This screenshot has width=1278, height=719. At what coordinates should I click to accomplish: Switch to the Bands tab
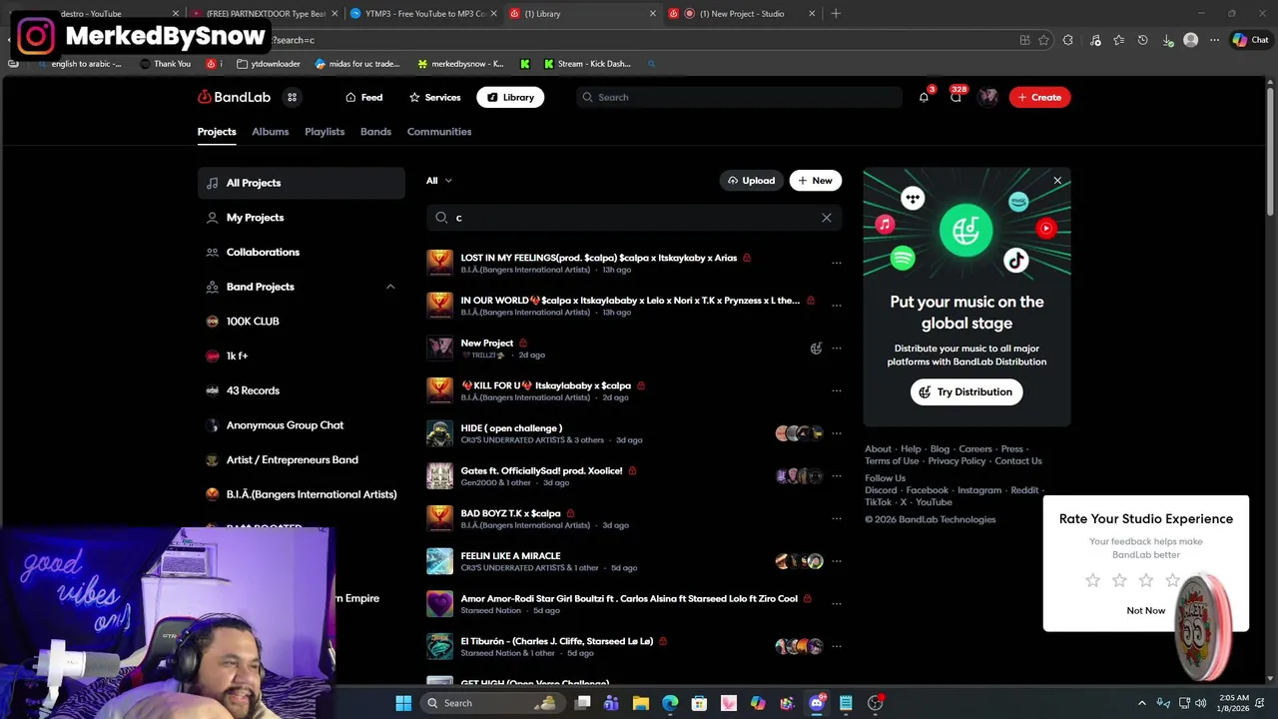pos(375,132)
